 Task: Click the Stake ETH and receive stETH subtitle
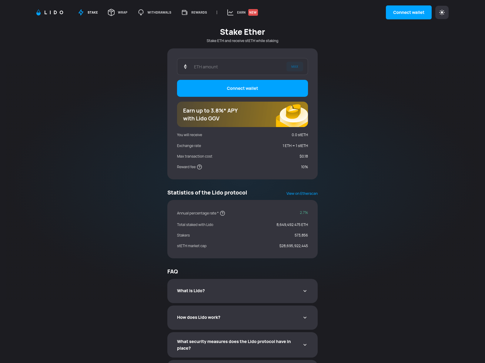pyautogui.click(x=242, y=41)
